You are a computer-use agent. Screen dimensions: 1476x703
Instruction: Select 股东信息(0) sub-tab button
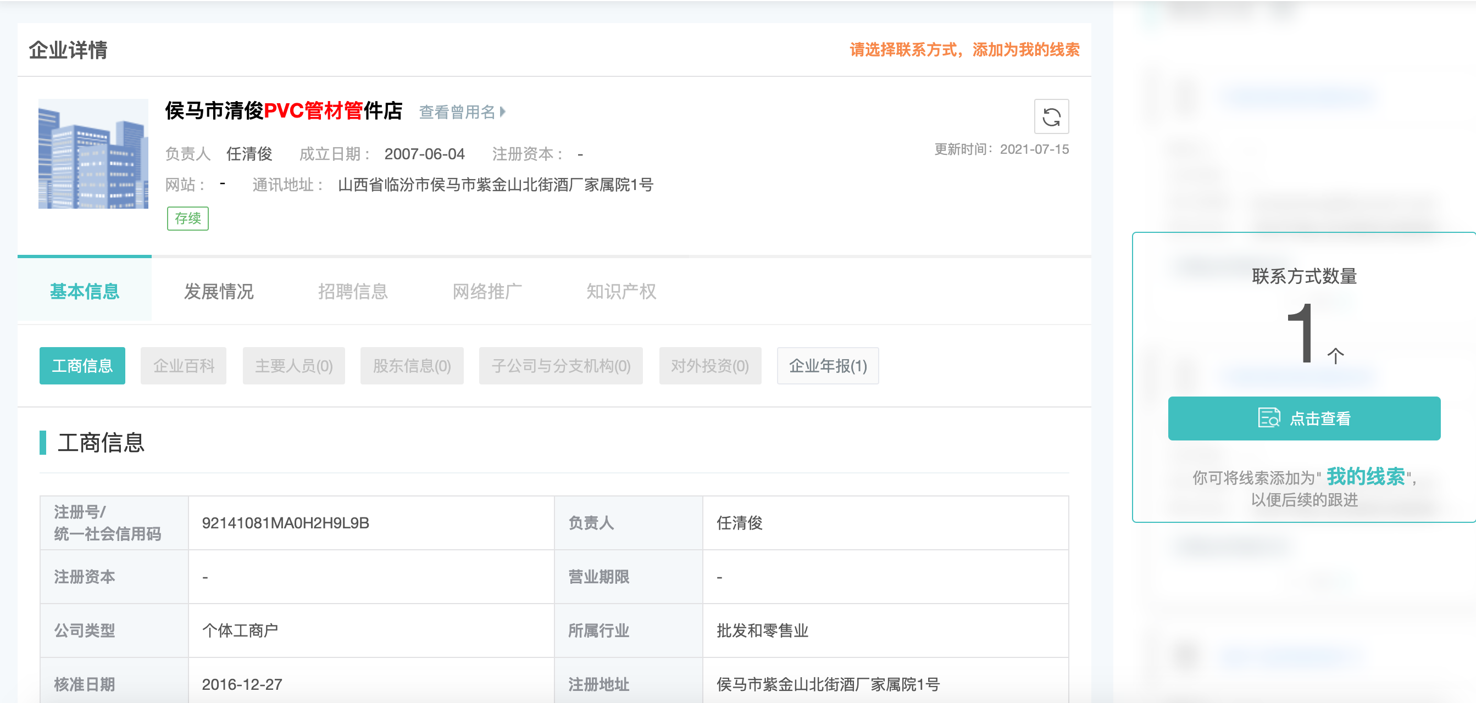click(412, 366)
